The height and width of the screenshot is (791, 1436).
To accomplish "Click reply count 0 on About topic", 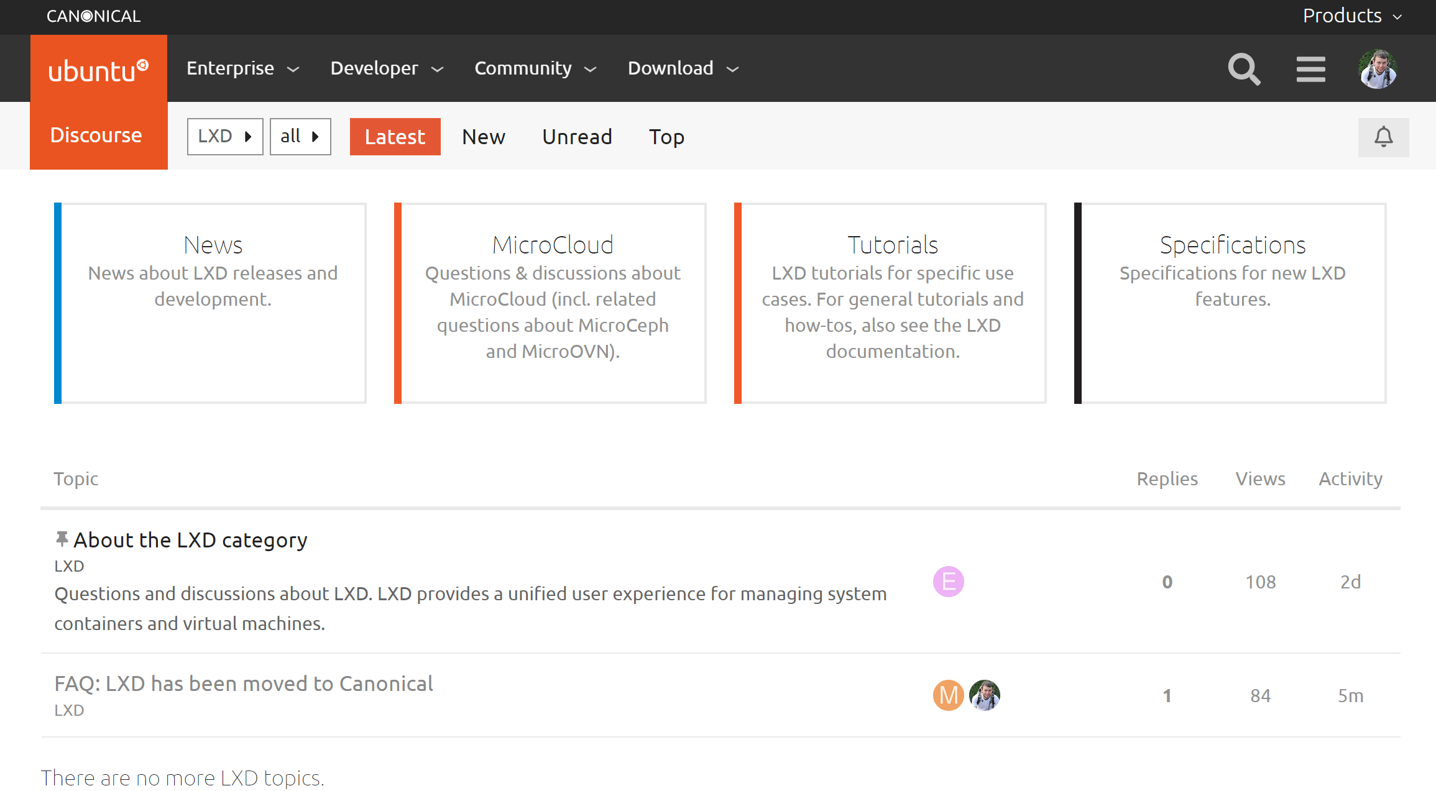I will pyautogui.click(x=1167, y=582).
